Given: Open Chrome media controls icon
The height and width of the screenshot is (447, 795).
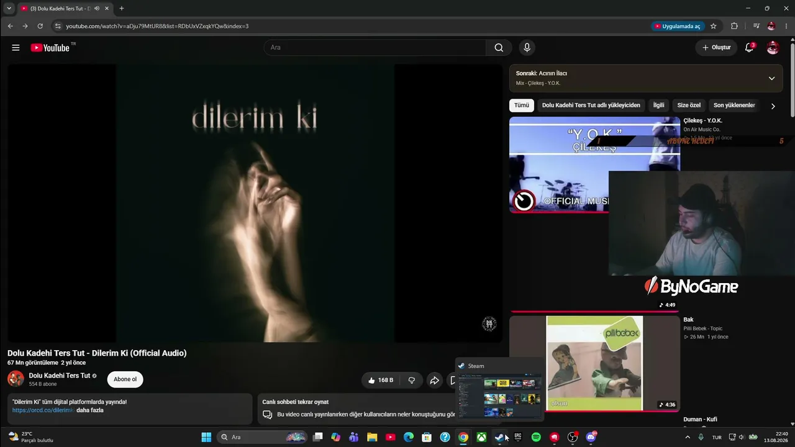Looking at the screenshot, I should coord(756,26).
